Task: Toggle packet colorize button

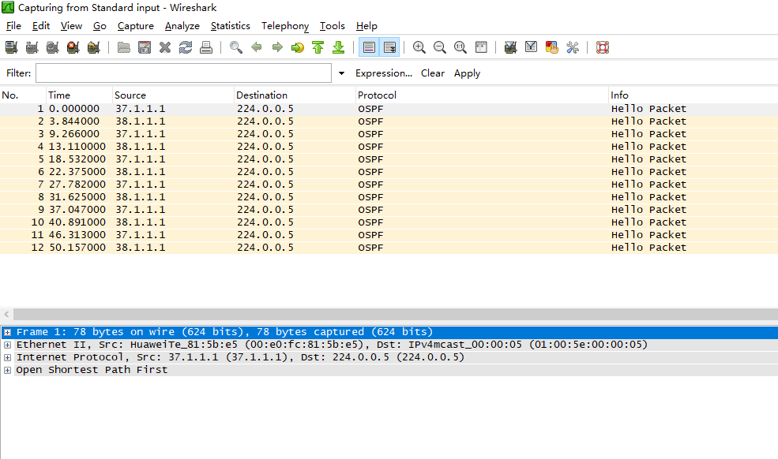Action: coord(369,47)
